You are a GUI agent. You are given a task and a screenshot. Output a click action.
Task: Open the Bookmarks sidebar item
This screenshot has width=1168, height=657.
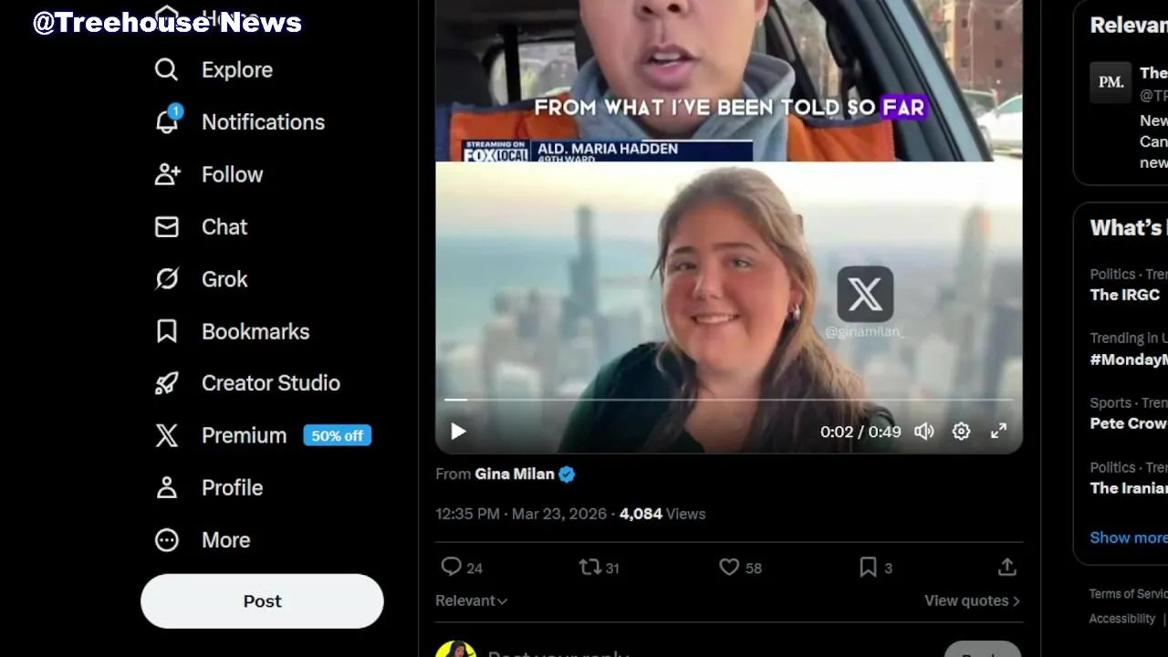[x=232, y=331]
